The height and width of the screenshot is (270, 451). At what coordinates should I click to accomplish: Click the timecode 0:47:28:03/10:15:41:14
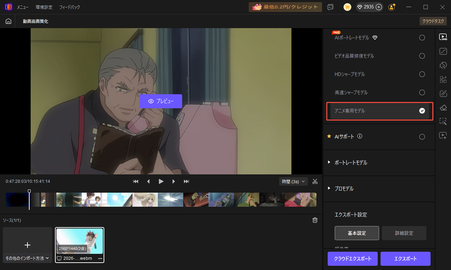tap(28, 181)
